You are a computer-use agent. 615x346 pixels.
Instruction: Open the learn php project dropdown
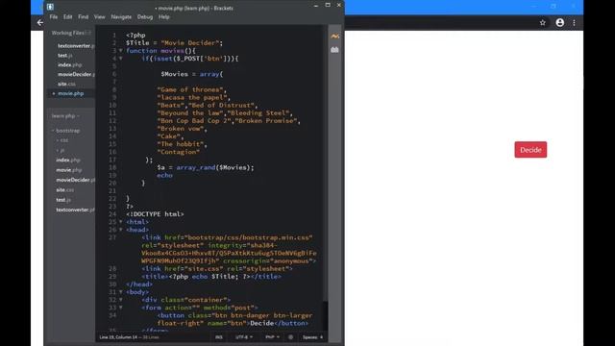65,116
